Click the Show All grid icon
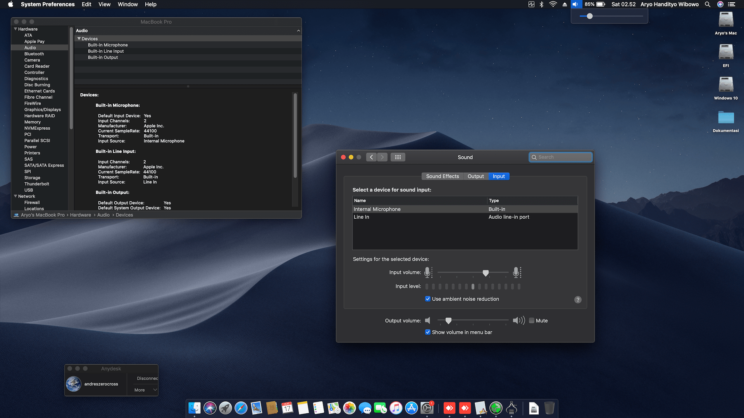 click(x=398, y=157)
